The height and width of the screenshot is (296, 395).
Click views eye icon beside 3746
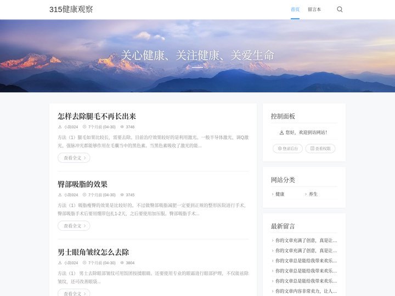pyautogui.click(x=122, y=127)
